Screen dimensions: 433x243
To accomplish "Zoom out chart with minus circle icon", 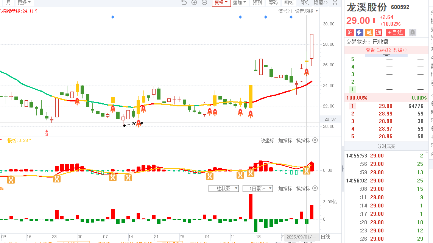I will (204, 3).
